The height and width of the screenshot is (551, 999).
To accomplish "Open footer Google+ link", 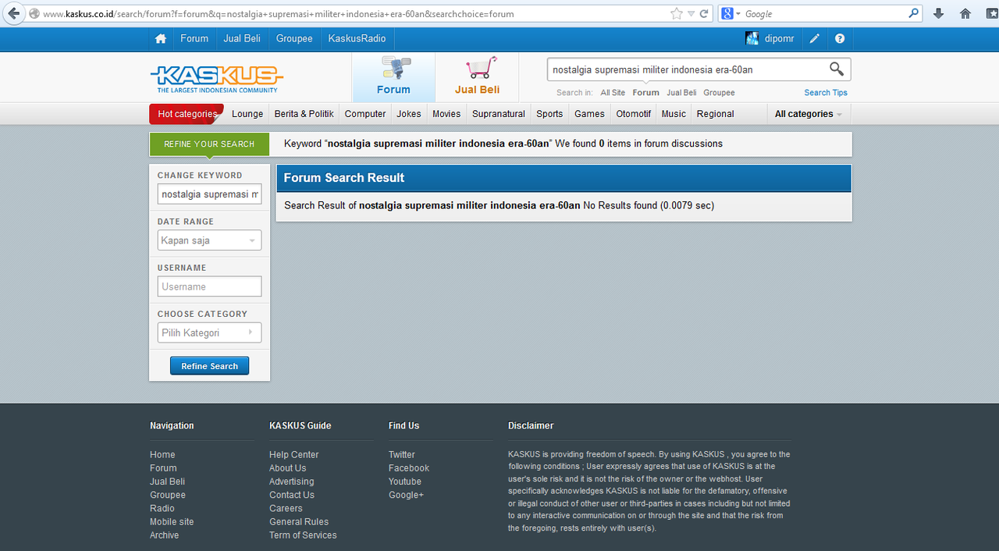I will pos(406,495).
